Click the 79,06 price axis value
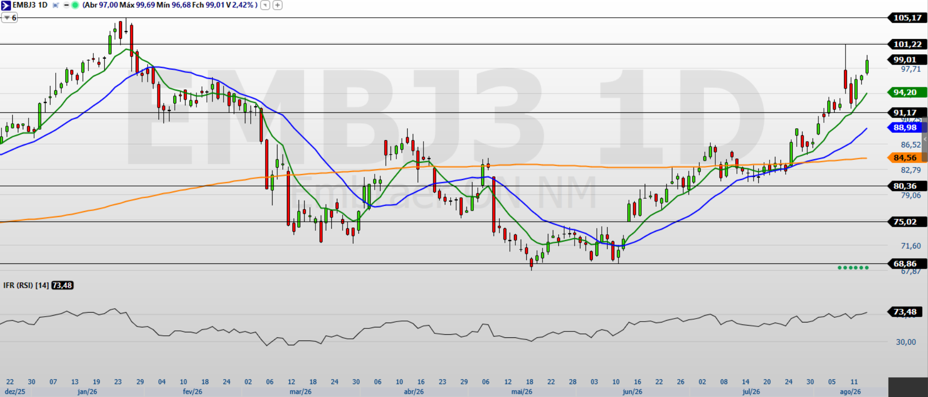 (911, 195)
